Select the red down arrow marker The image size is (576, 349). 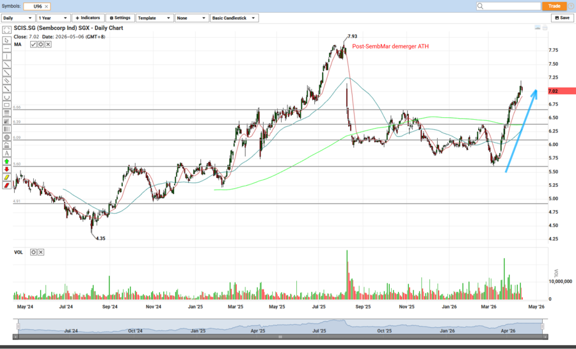pos(6,170)
